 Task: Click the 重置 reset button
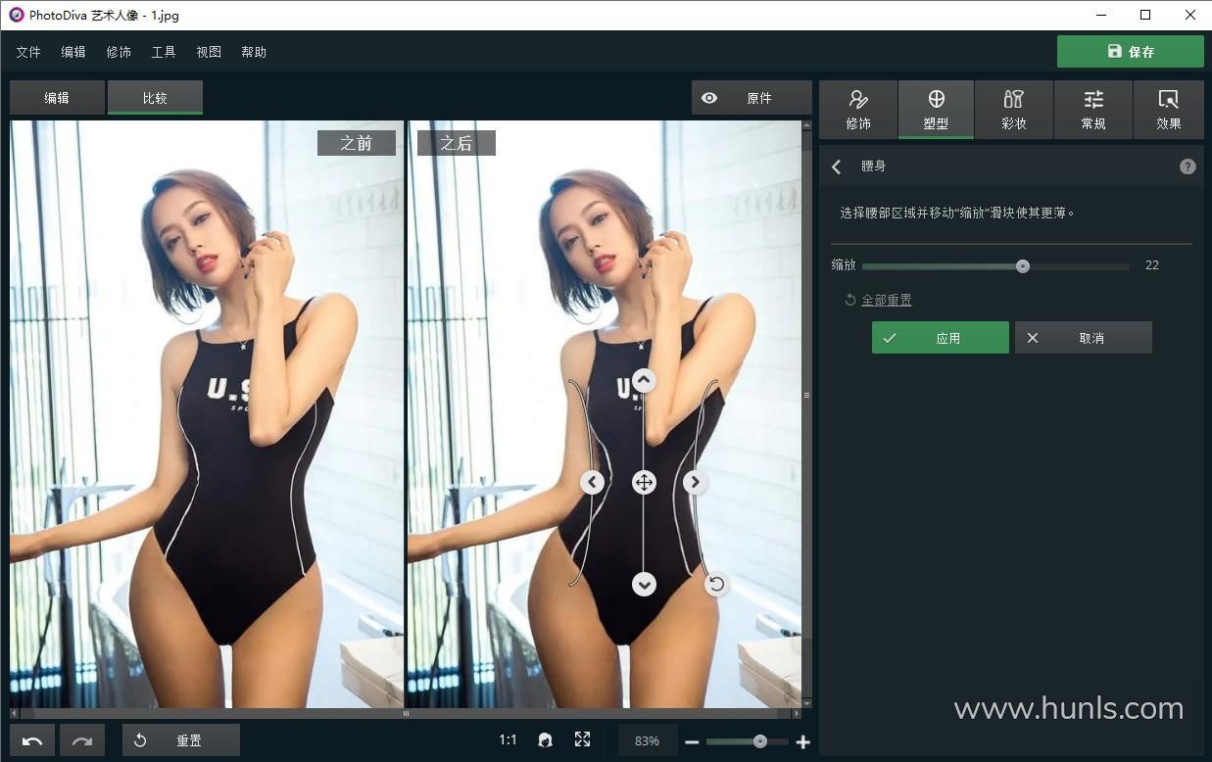point(181,740)
